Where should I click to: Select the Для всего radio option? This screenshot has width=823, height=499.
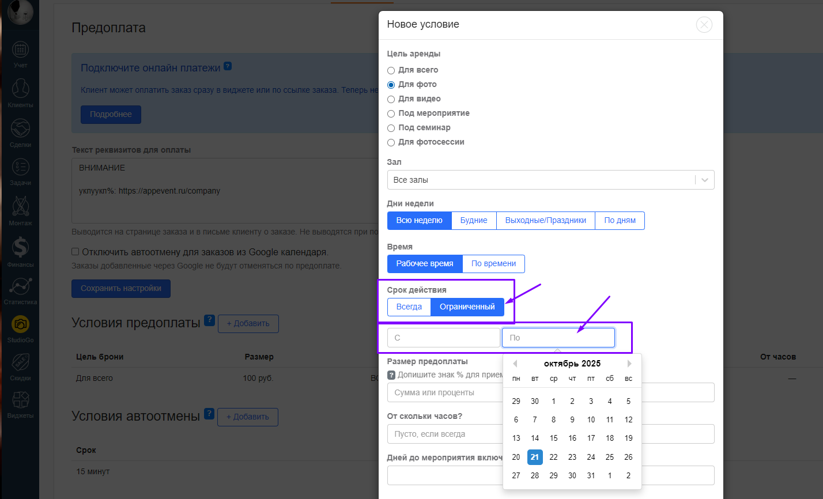tap(391, 70)
